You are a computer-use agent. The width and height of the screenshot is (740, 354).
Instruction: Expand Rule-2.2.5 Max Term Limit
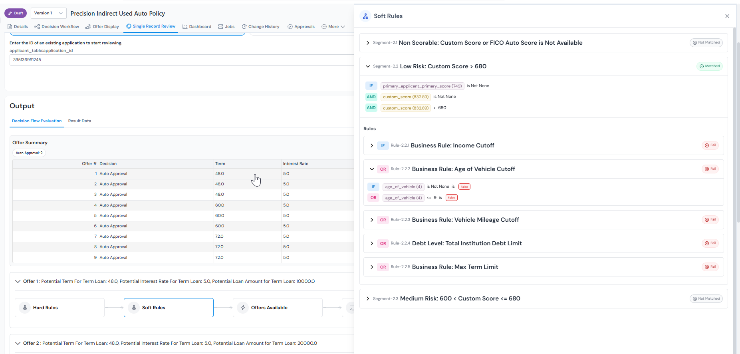click(372, 267)
